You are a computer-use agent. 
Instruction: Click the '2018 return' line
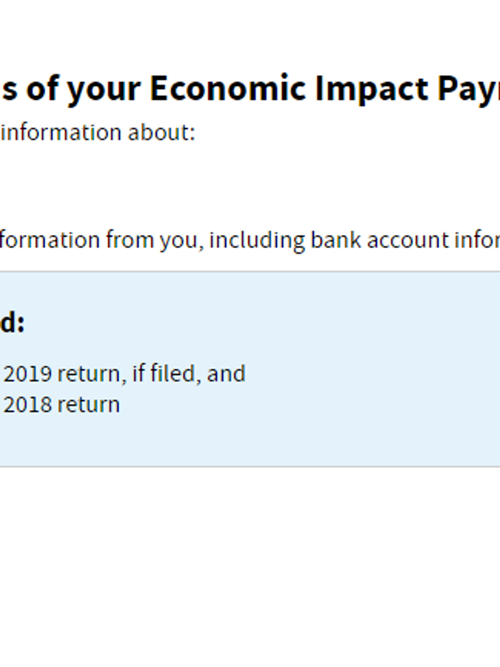click(x=61, y=405)
